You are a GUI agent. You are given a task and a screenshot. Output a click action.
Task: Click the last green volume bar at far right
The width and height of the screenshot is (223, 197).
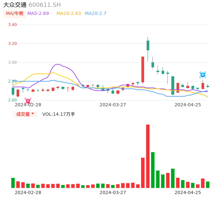tap(208, 185)
